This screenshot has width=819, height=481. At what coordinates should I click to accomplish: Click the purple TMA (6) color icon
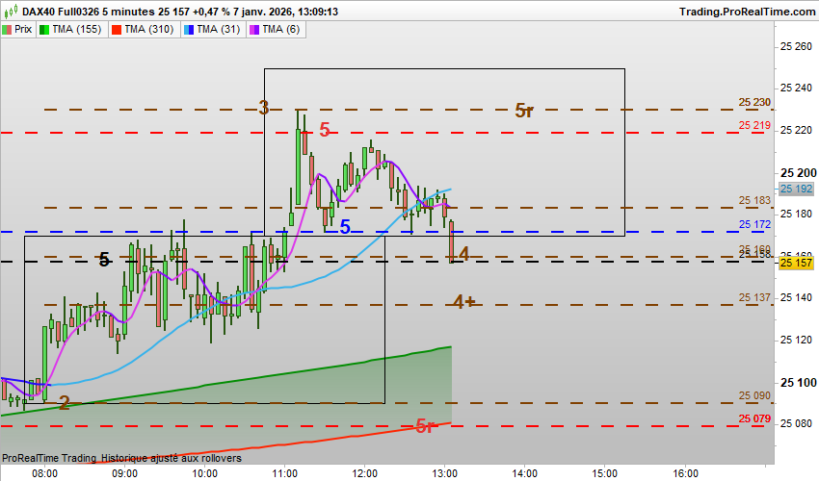click(x=254, y=30)
